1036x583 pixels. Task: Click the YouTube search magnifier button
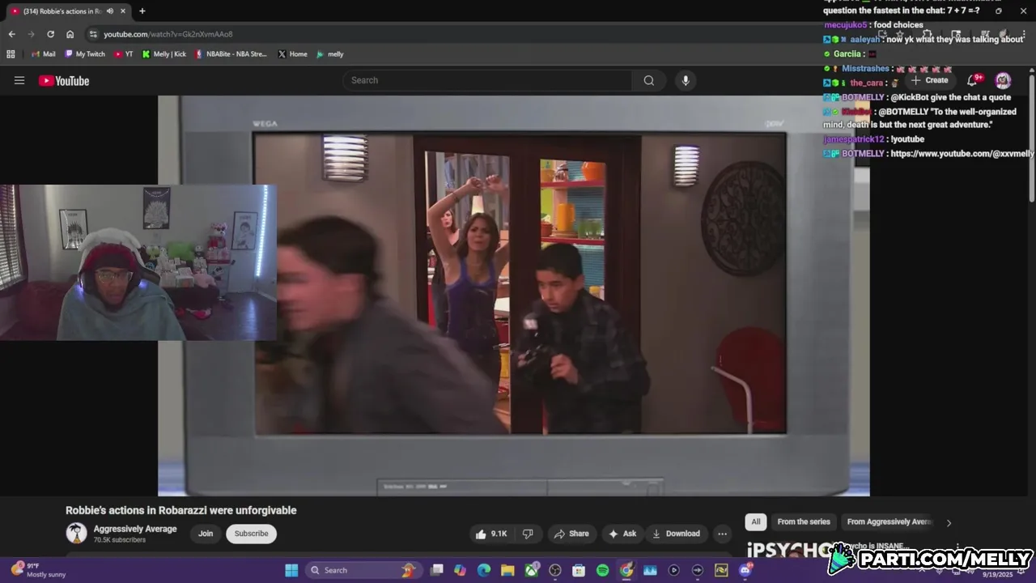tap(649, 80)
